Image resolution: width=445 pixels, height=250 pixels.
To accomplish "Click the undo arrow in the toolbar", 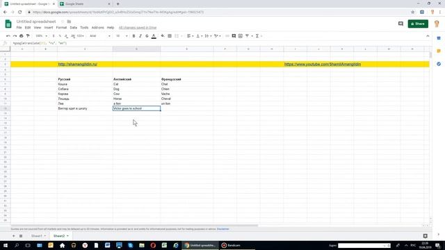I will (8, 36).
